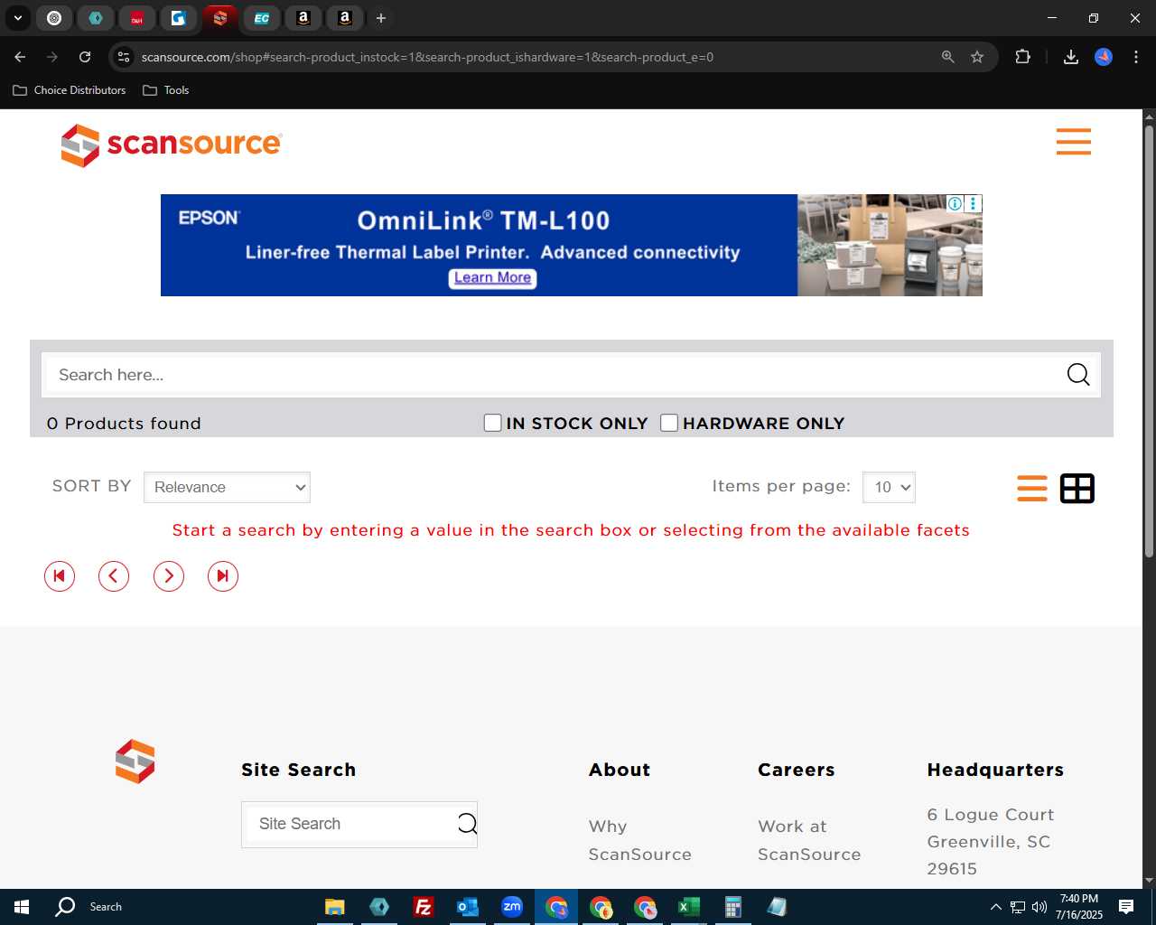Open Tools bookmark folder

tap(166, 90)
